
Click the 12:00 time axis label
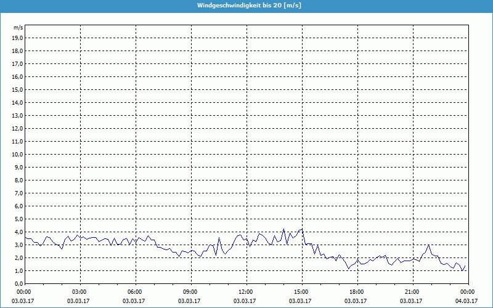click(246, 292)
